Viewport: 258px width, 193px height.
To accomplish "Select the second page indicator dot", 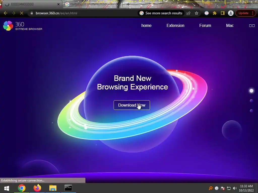I will click(x=251, y=101).
